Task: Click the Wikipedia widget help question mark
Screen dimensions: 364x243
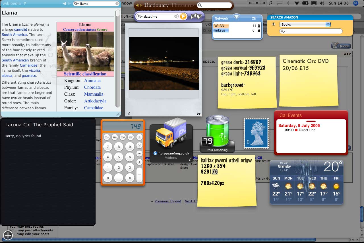Action: tap(25, 4)
